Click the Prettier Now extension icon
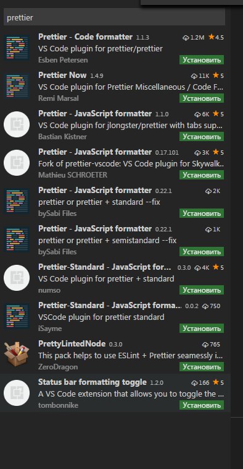The height and width of the screenshot is (469, 243). pos(17,86)
